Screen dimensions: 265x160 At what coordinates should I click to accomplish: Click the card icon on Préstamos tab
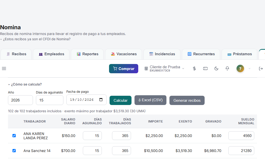[x=229, y=54]
